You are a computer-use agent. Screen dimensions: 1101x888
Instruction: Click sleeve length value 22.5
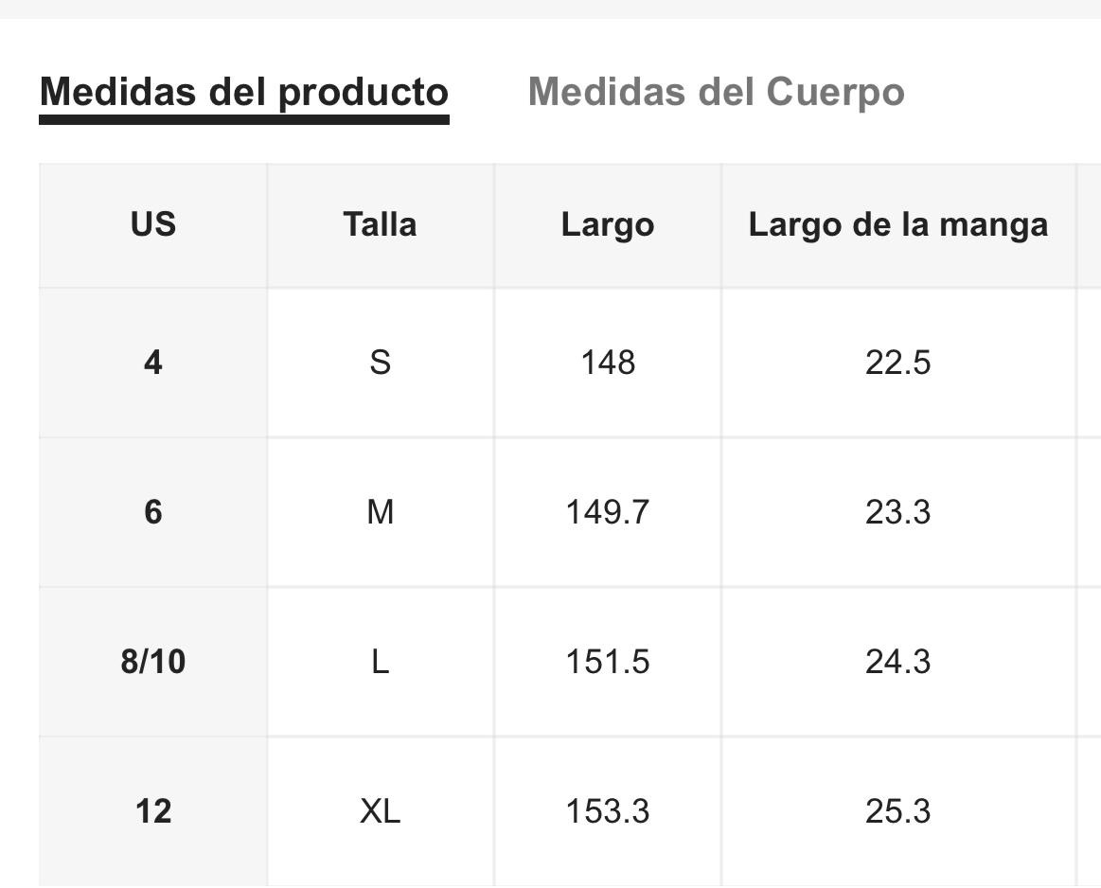click(x=898, y=363)
